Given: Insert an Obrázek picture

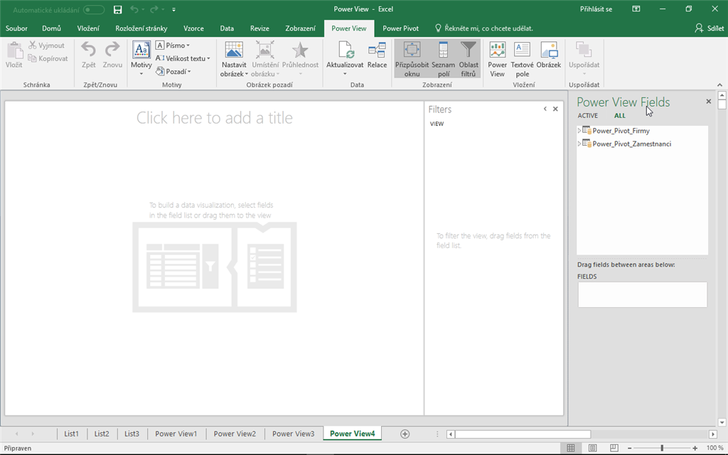Looking at the screenshot, I should (549, 55).
